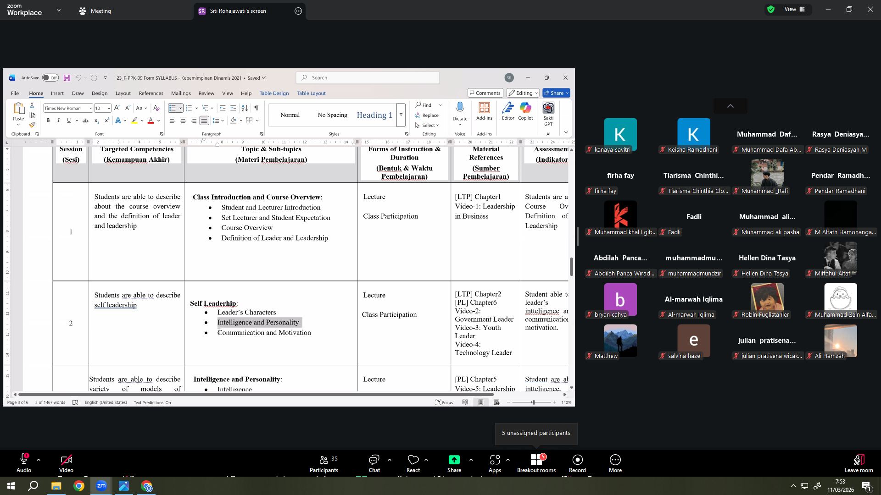Image resolution: width=881 pixels, height=495 pixels.
Task: Align text to the left
Action: coord(173,121)
